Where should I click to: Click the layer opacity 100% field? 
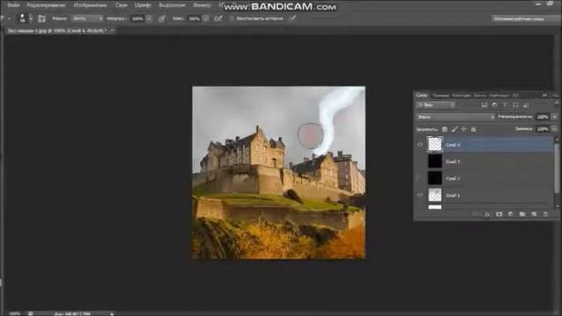point(543,117)
